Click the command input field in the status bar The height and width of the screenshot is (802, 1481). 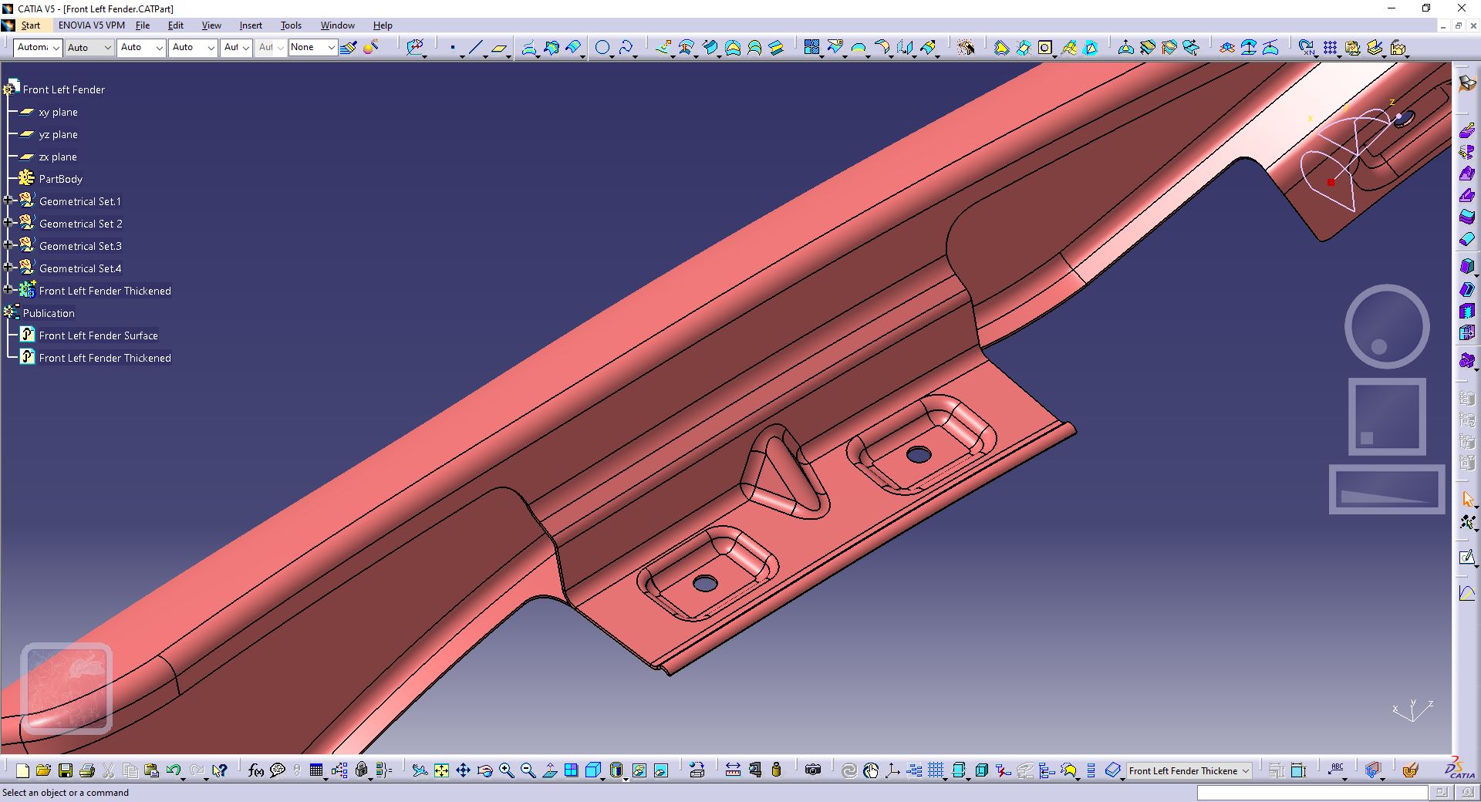coord(1312,793)
